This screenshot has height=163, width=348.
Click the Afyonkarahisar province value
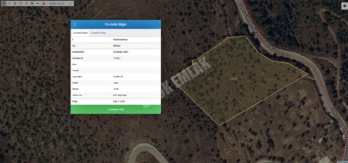[x=120, y=39]
